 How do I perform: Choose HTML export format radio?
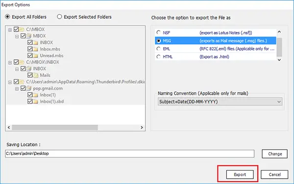click(159, 56)
